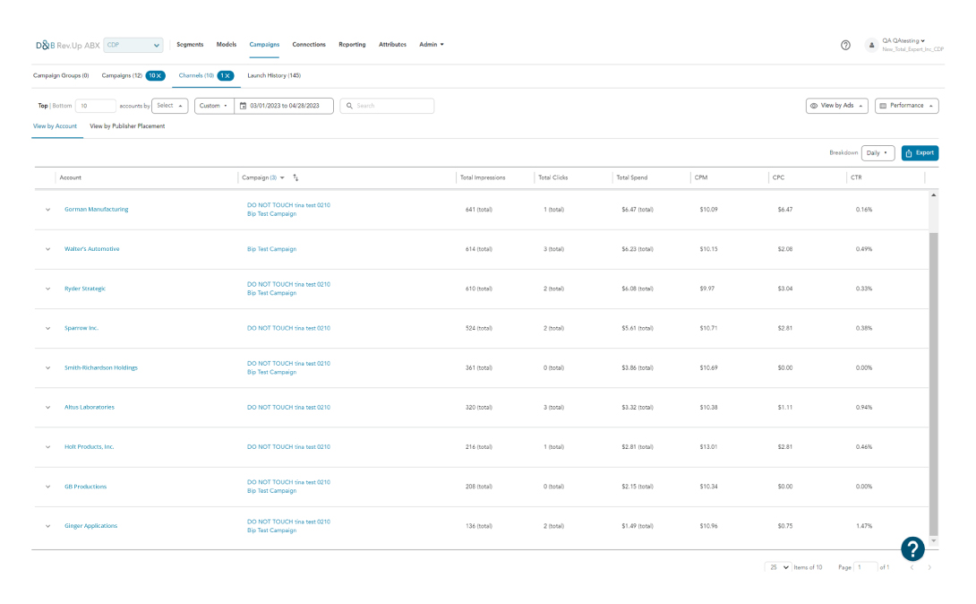976x604 pixels.
Task: Open the Reporting tab
Action: (352, 45)
